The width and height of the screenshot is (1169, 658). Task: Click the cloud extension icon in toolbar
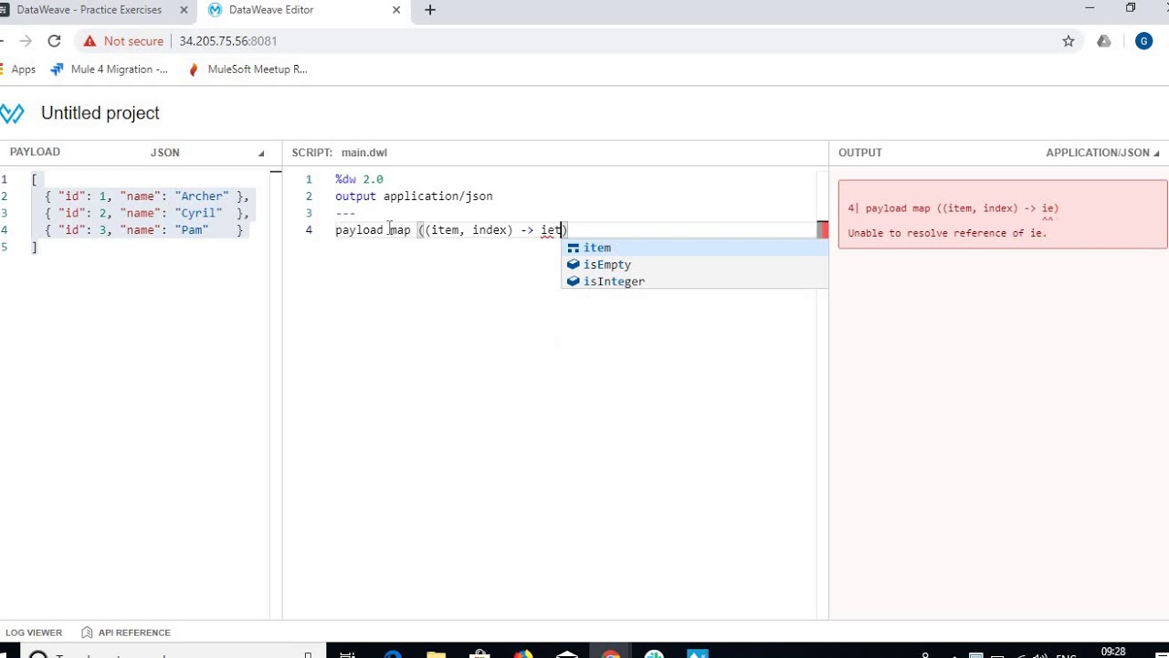(x=1104, y=41)
